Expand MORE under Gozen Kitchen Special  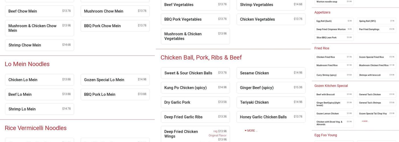[365, 121]
